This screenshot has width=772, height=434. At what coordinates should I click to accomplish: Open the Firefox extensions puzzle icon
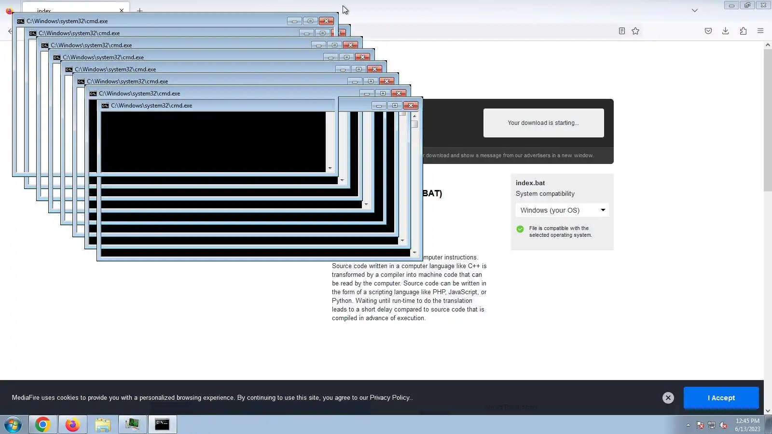coord(743,31)
